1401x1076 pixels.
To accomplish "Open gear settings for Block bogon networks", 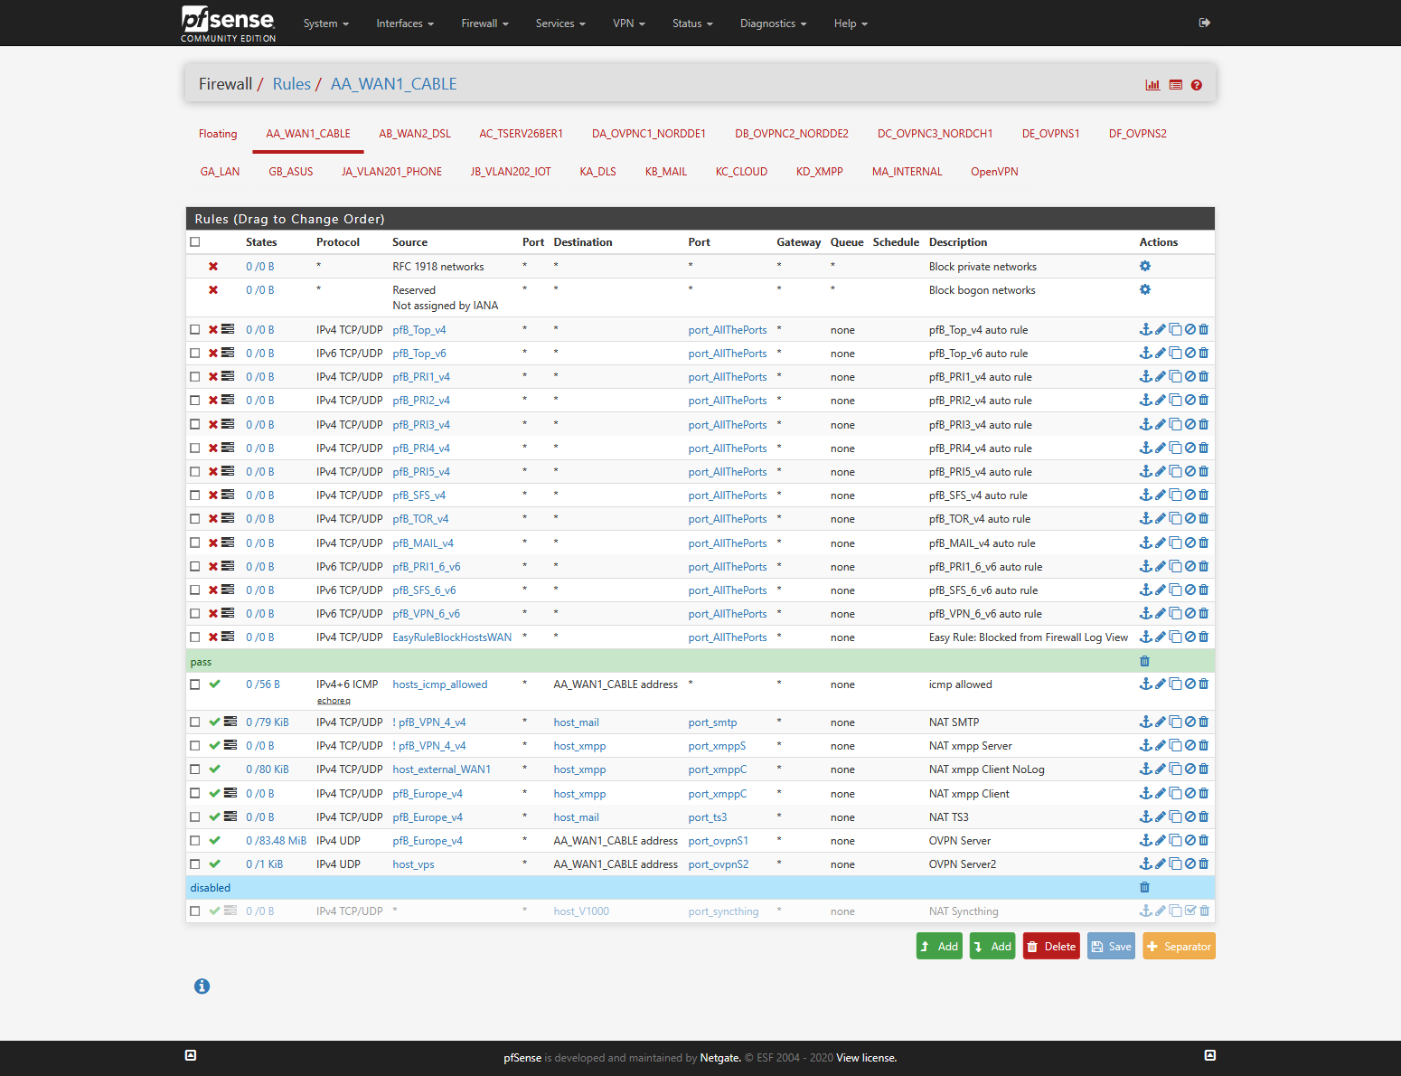I will [x=1145, y=289].
